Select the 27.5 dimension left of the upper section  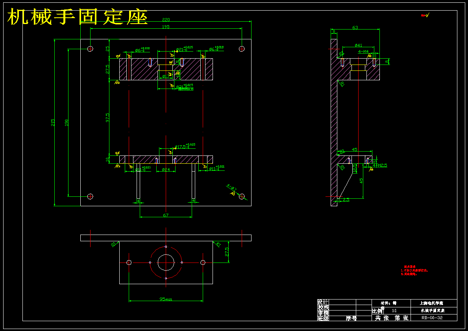click(107, 69)
